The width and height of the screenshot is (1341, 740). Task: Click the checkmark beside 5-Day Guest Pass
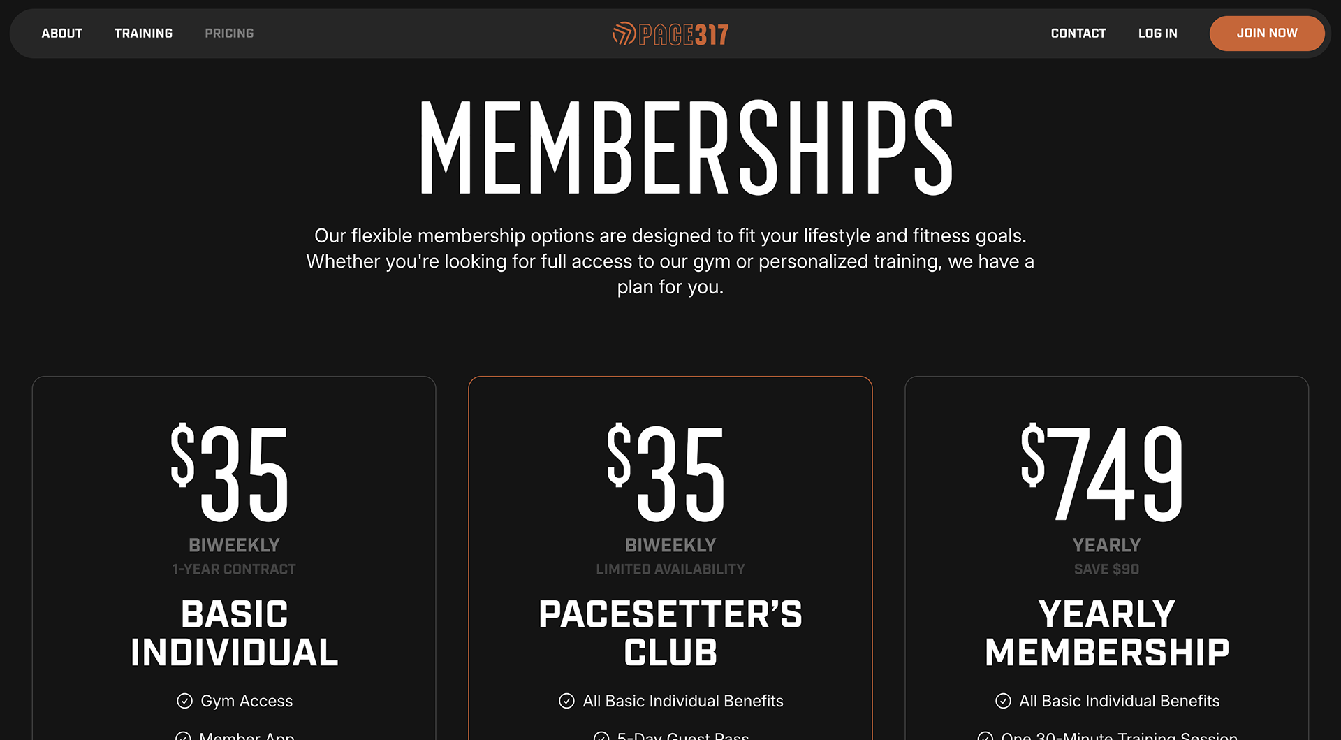point(601,736)
